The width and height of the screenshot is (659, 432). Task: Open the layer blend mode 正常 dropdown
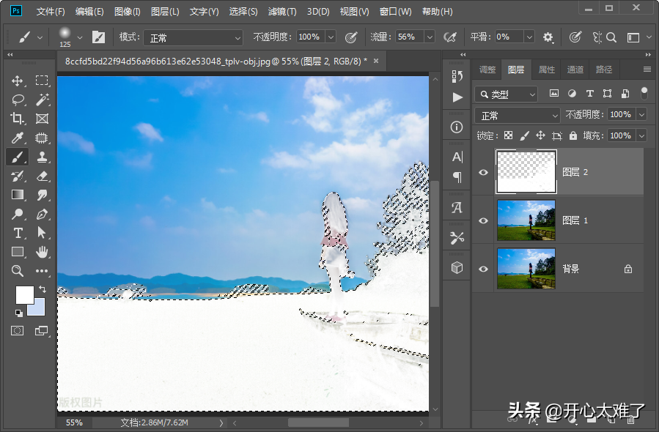tap(518, 115)
